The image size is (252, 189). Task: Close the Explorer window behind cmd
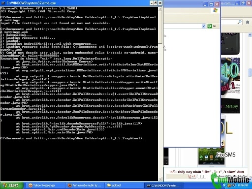pyautogui.click(x=217, y=4)
